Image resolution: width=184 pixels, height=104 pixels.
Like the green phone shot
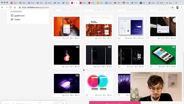(172, 67)
